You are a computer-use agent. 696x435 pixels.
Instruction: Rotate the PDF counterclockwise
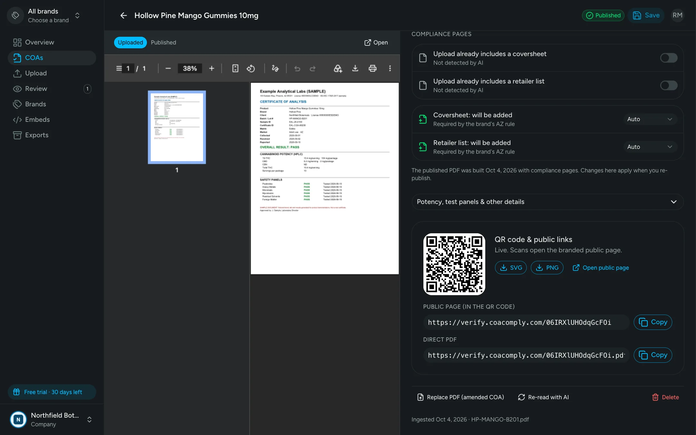(x=251, y=68)
